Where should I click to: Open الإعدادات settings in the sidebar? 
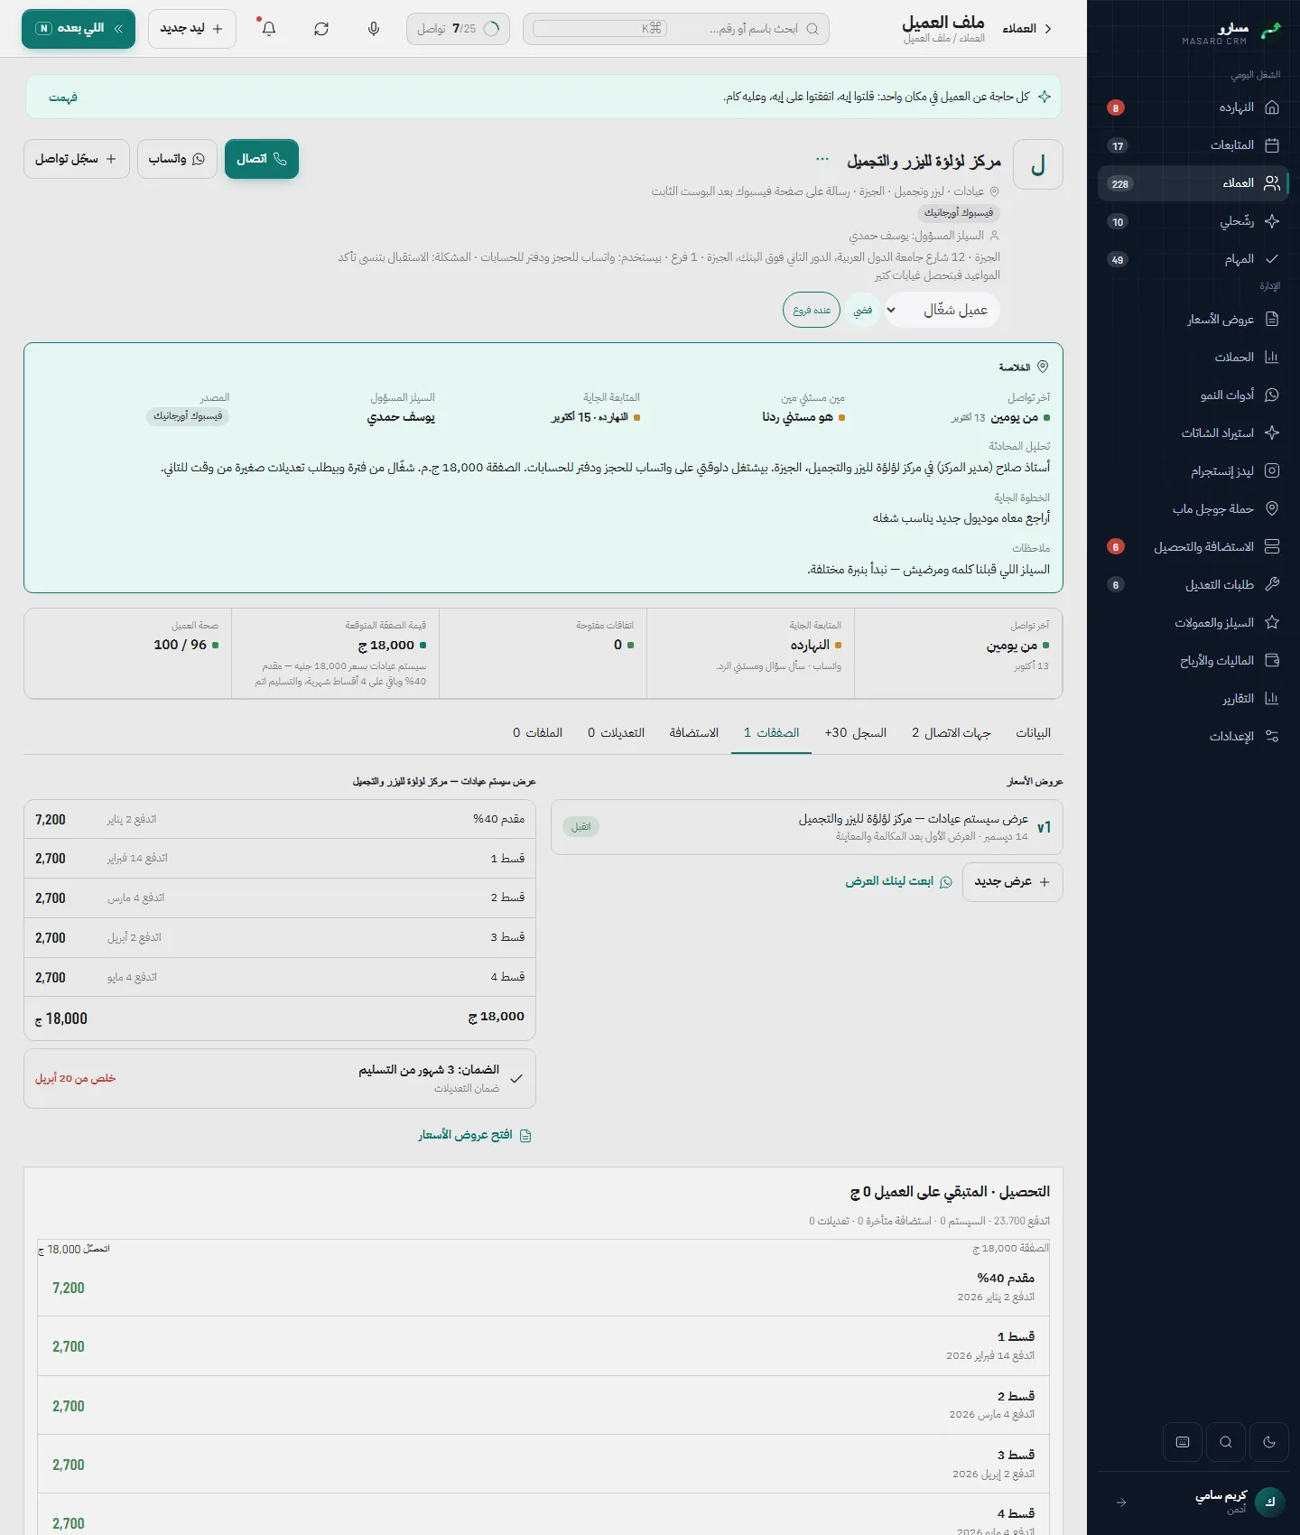point(1193,736)
